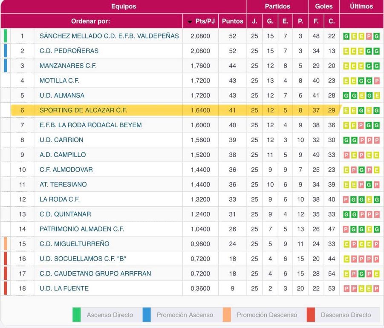Click last result badge in Motilla C.F. row
Image resolution: width=384 pixels, height=328 pixels.
(376, 81)
